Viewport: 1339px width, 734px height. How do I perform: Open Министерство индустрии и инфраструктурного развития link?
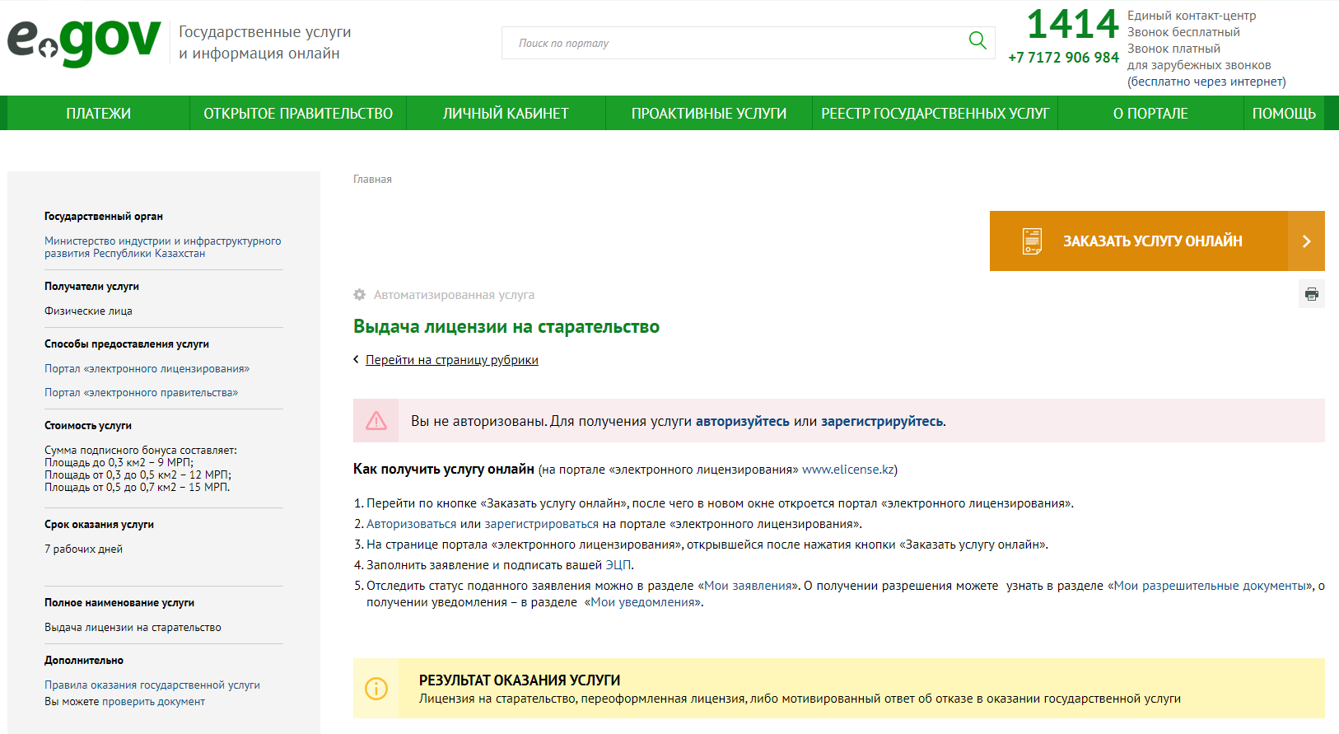pyautogui.click(x=163, y=247)
